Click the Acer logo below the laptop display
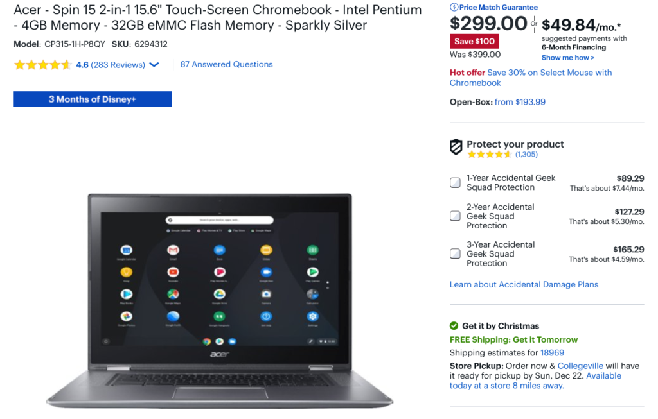The height and width of the screenshot is (419, 658). tap(220, 354)
